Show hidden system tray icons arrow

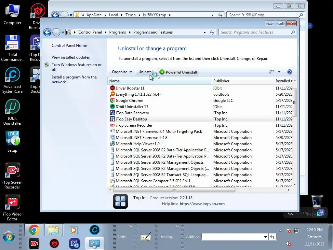[280, 230]
